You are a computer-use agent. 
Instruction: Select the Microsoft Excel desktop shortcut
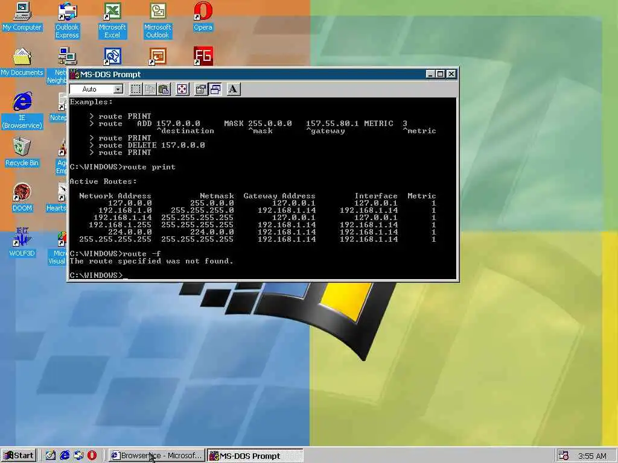(x=112, y=20)
